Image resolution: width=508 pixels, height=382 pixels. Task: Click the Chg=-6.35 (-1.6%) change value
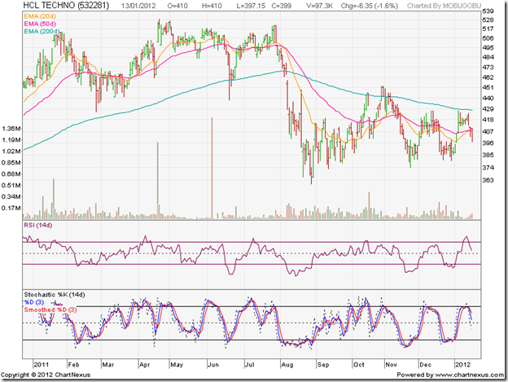pyautogui.click(x=370, y=6)
